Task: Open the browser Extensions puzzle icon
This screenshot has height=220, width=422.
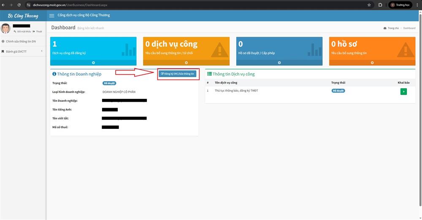Action: [x=380, y=5]
